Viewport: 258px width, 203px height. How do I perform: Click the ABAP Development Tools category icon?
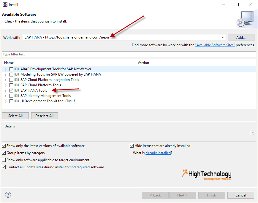[x=17, y=69]
